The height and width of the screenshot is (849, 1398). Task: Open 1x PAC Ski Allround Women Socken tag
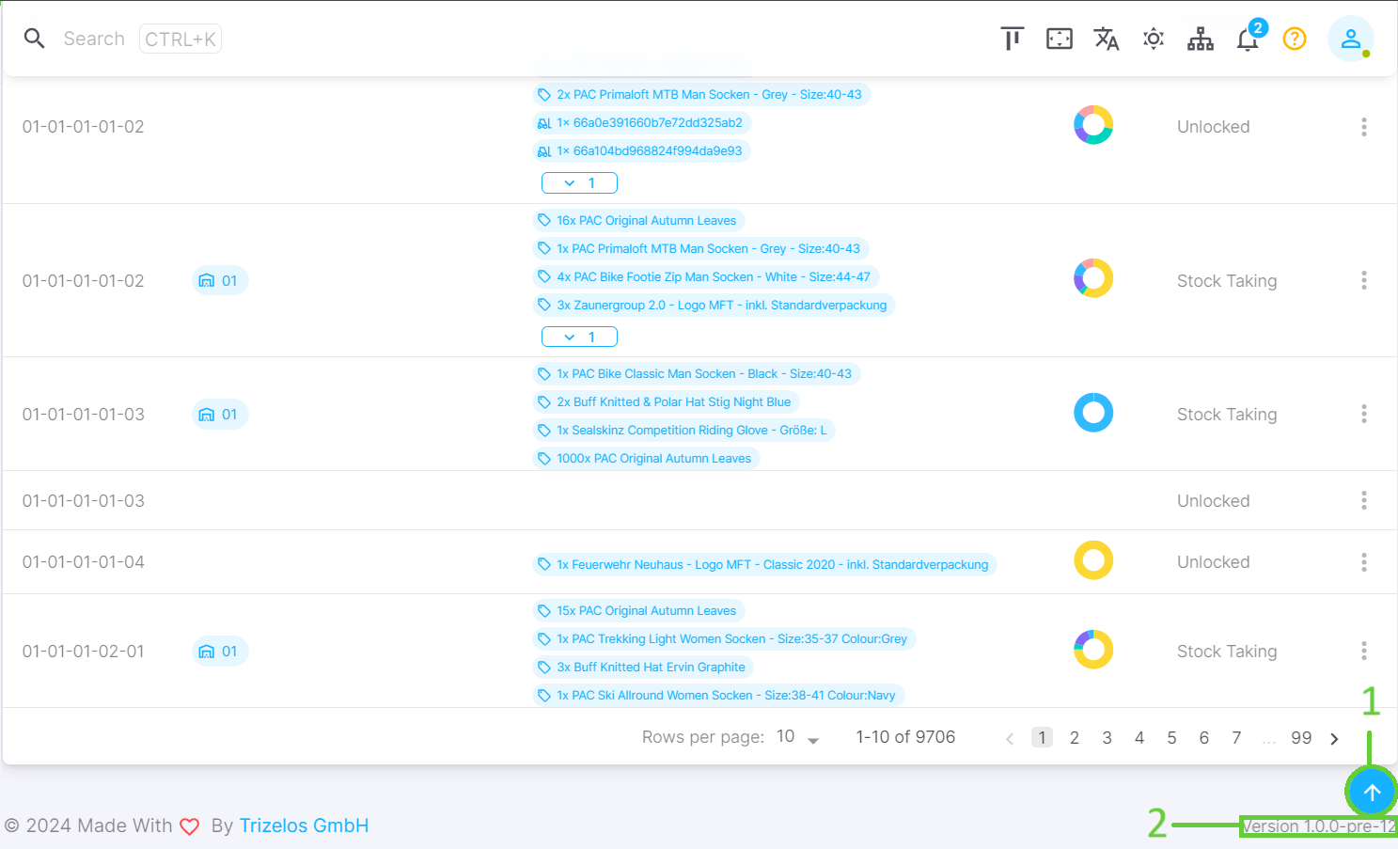point(718,695)
